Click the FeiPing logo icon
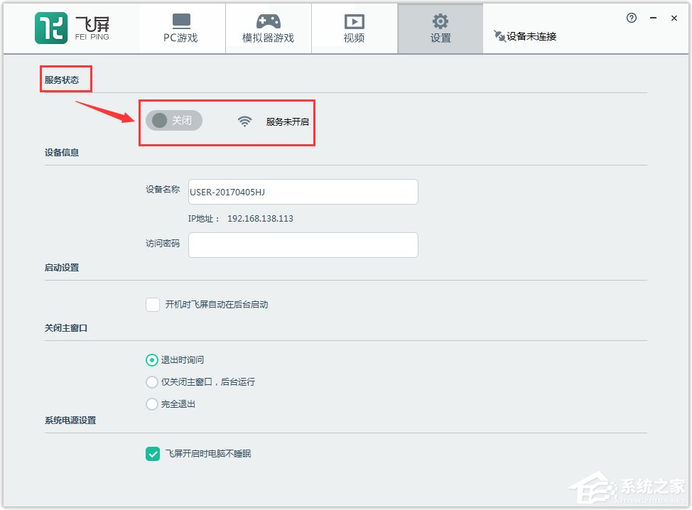This screenshot has width=692, height=510. (x=51, y=28)
